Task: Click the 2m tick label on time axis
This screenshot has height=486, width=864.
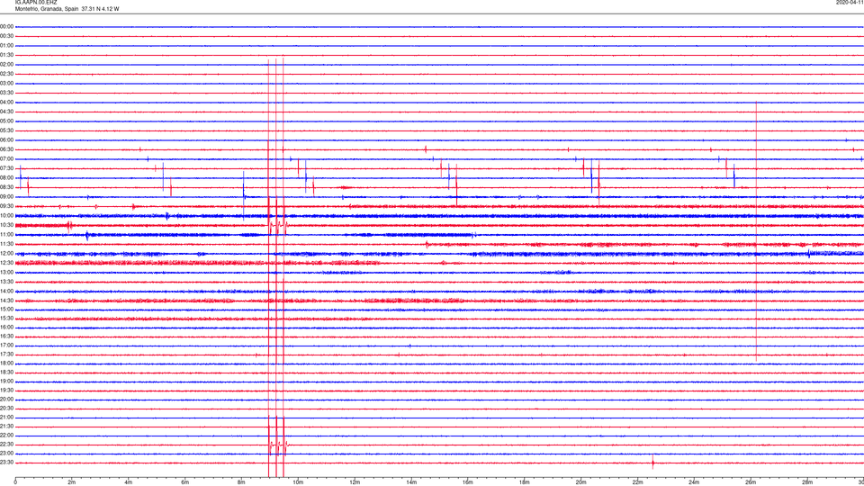Action: pyautogui.click(x=72, y=482)
